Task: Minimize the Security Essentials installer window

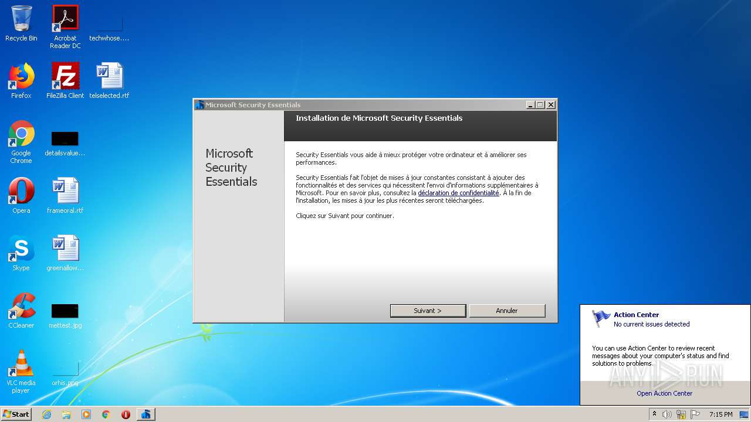Action: 530,105
